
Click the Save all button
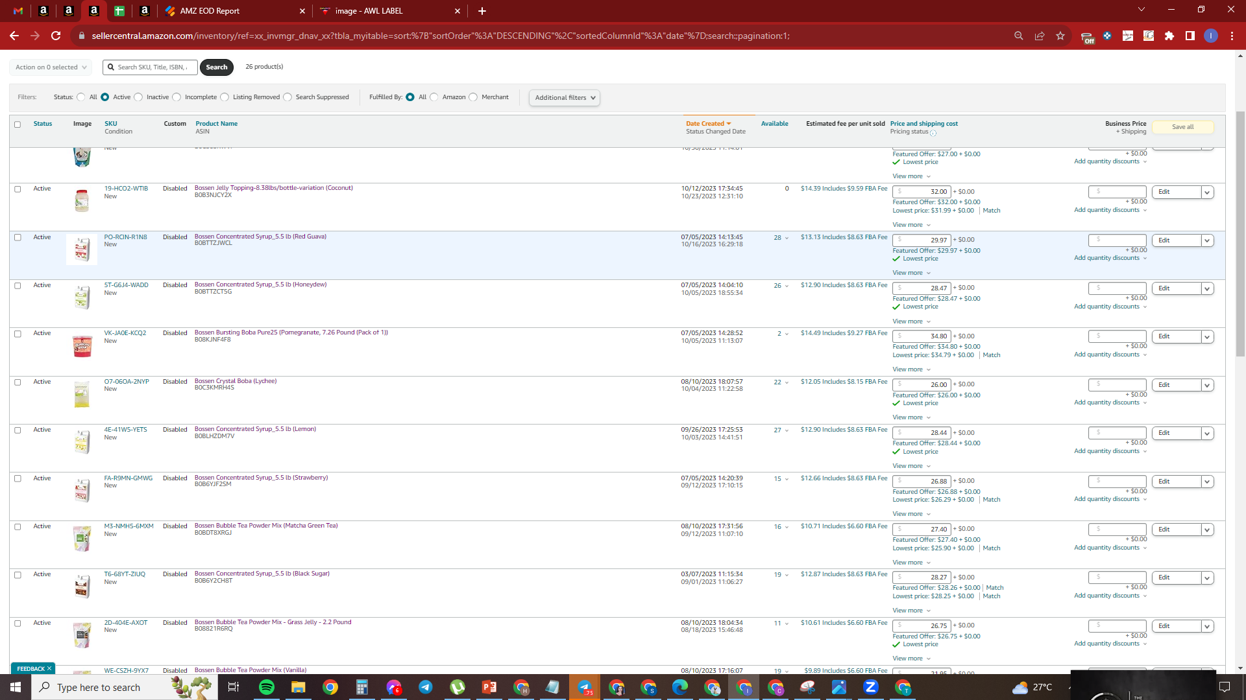(x=1182, y=127)
